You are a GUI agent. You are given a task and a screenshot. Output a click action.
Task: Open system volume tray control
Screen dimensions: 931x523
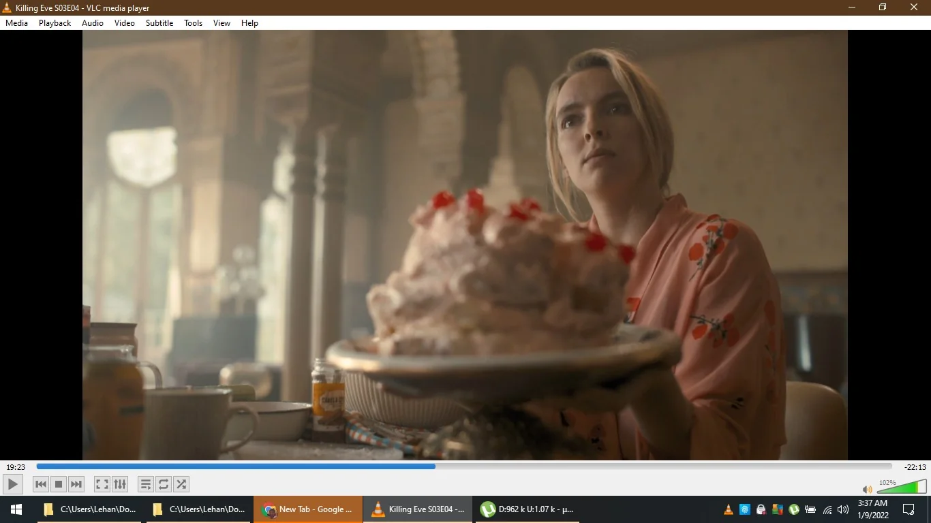tap(843, 509)
